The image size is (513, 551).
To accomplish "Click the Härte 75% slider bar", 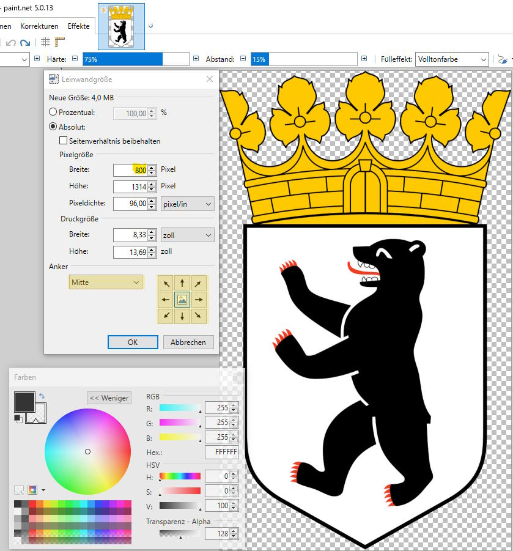I will coord(136,59).
